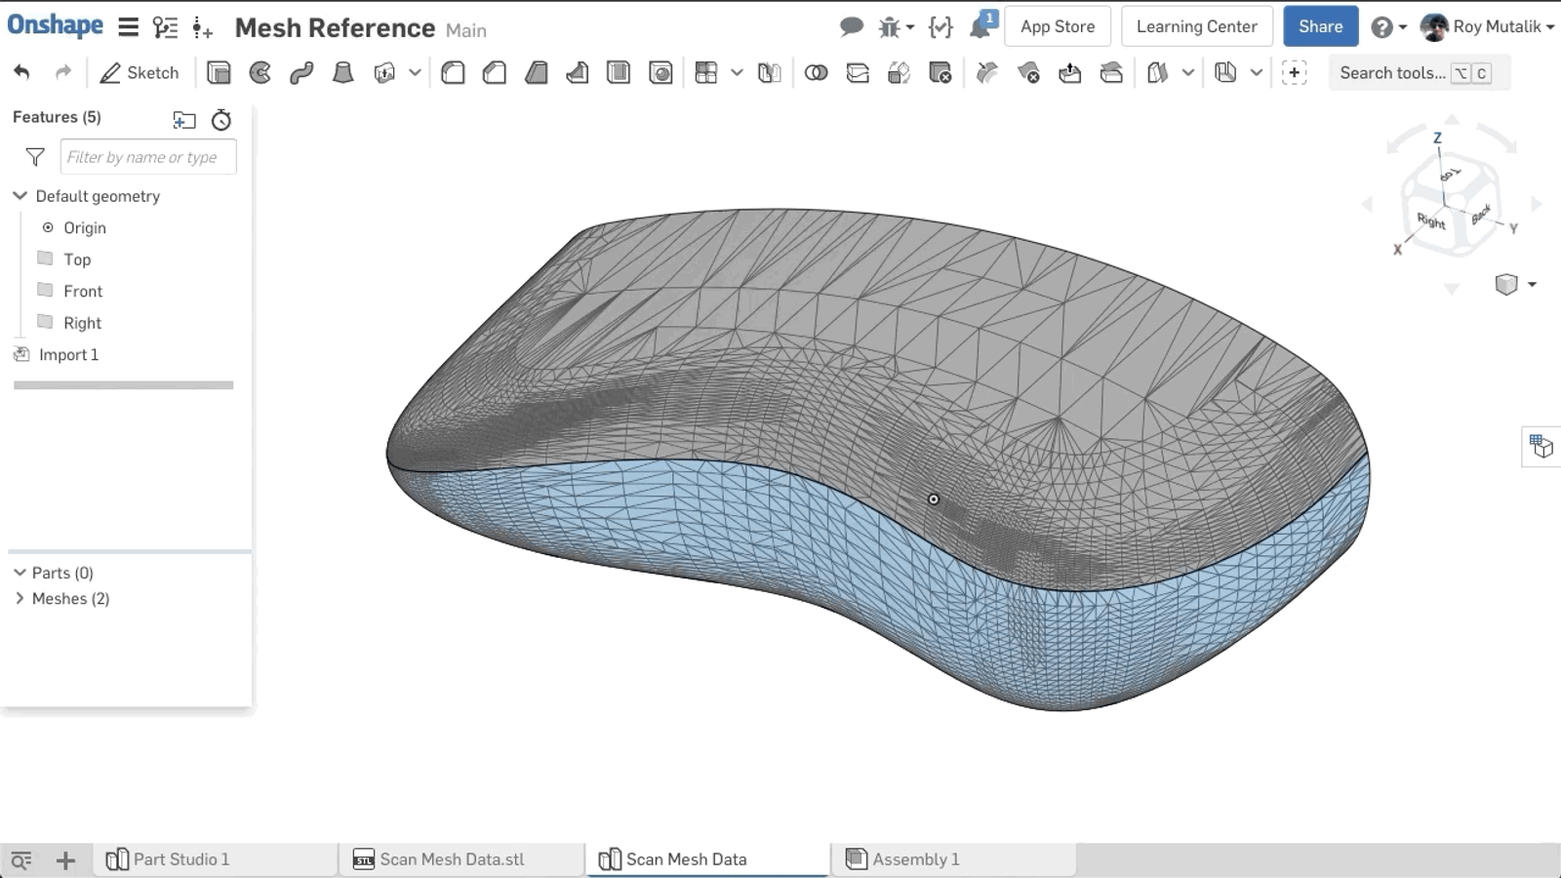
Task: Start a new Sketch
Action: coord(140,73)
